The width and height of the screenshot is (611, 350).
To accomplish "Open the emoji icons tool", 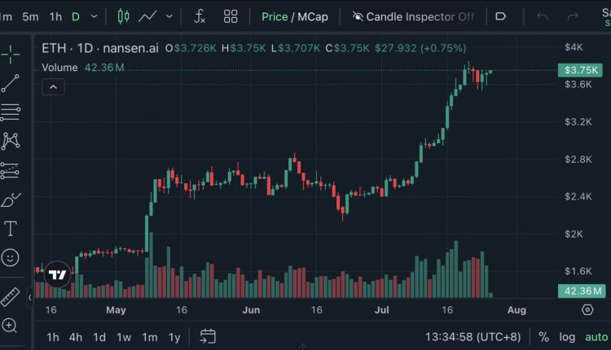I will pyautogui.click(x=11, y=257).
